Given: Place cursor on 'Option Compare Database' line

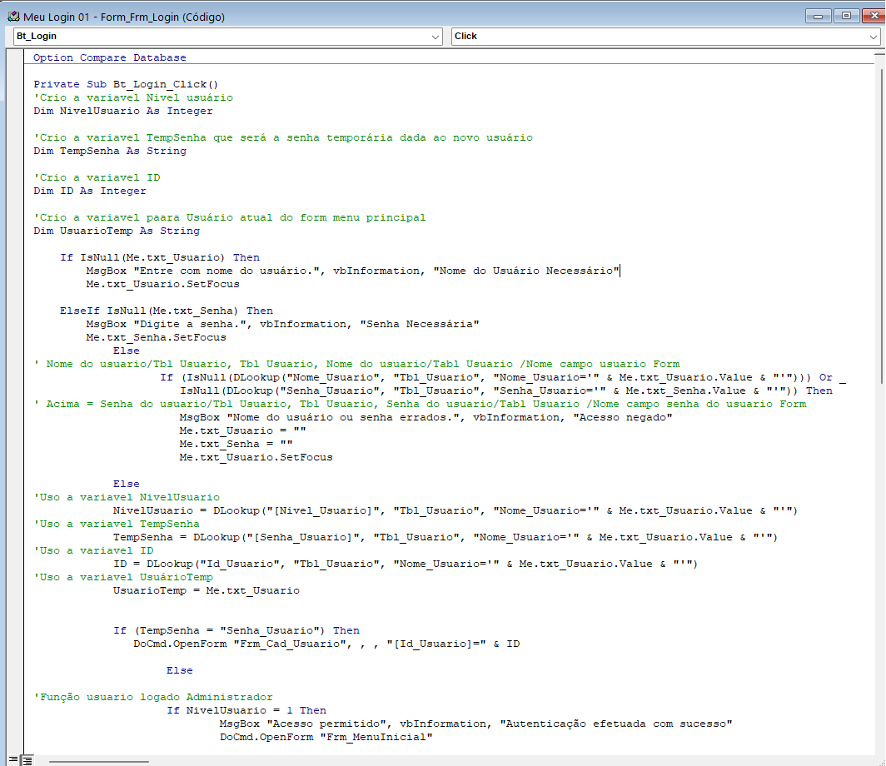Looking at the screenshot, I should 110,58.
